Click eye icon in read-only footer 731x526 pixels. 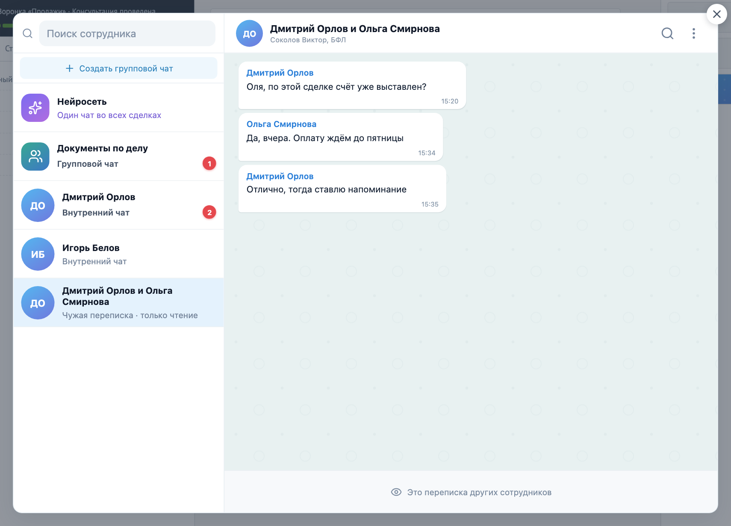(x=396, y=492)
